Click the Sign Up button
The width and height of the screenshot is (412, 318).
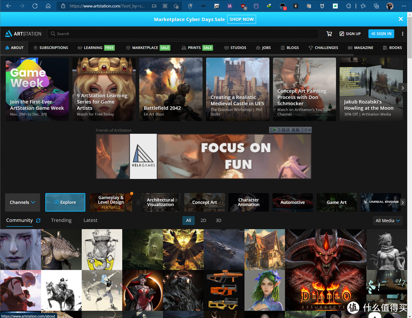[350, 34]
